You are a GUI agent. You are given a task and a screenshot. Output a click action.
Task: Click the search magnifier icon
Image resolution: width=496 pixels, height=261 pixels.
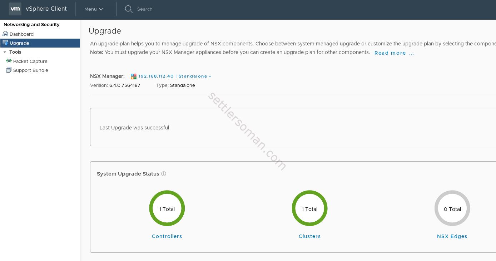coord(129,9)
